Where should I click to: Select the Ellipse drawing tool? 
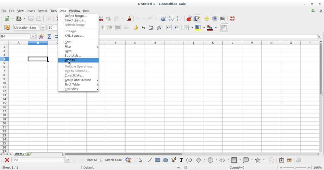pyautogui.click(x=165, y=160)
